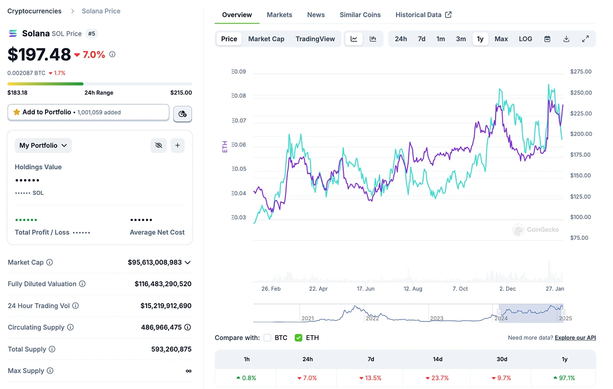This screenshot has width=613, height=389.
Task: Show Market Cap info tooltip icon
Action: click(x=50, y=262)
